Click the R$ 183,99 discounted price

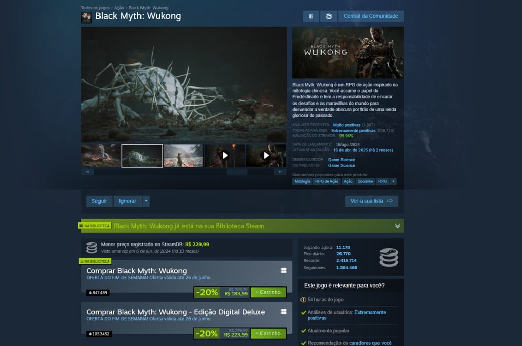pyautogui.click(x=236, y=293)
